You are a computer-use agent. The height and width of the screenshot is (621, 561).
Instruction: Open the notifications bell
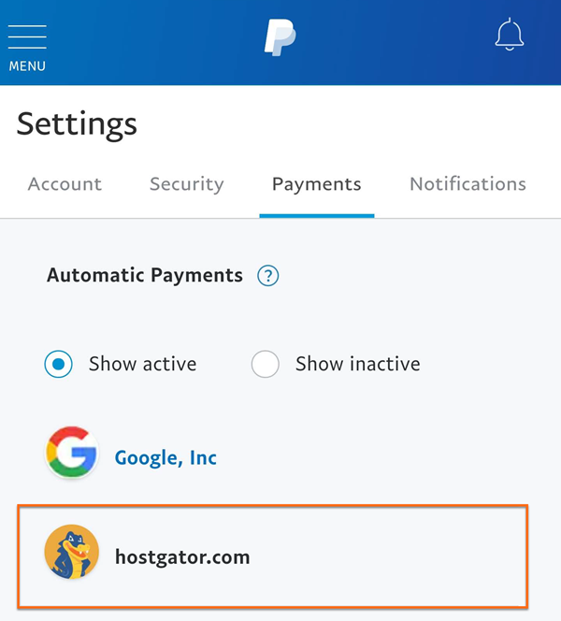(510, 35)
